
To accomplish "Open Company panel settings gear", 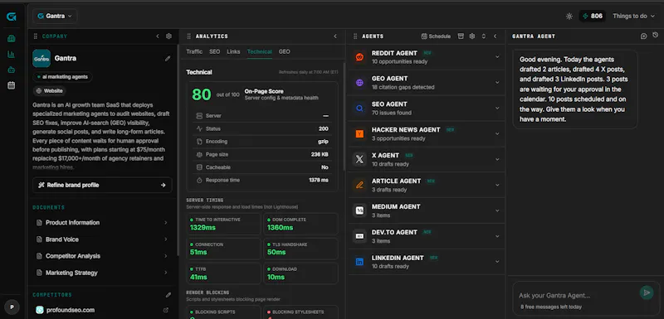I will click(x=168, y=36).
